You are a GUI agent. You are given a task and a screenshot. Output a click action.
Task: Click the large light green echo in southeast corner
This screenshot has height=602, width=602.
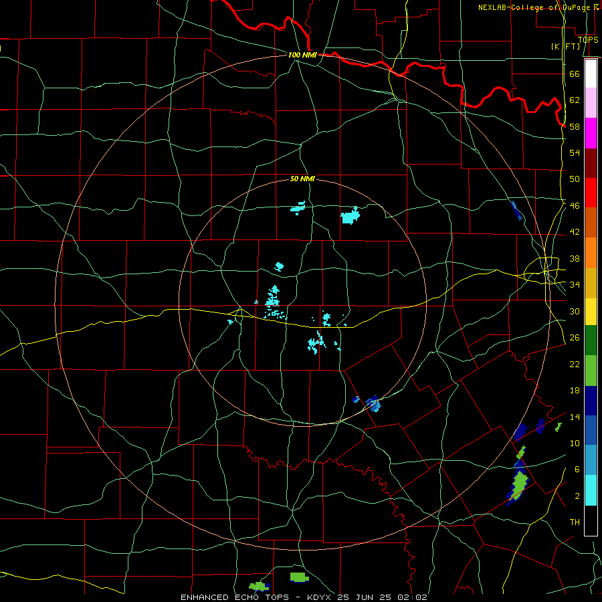coord(520,486)
